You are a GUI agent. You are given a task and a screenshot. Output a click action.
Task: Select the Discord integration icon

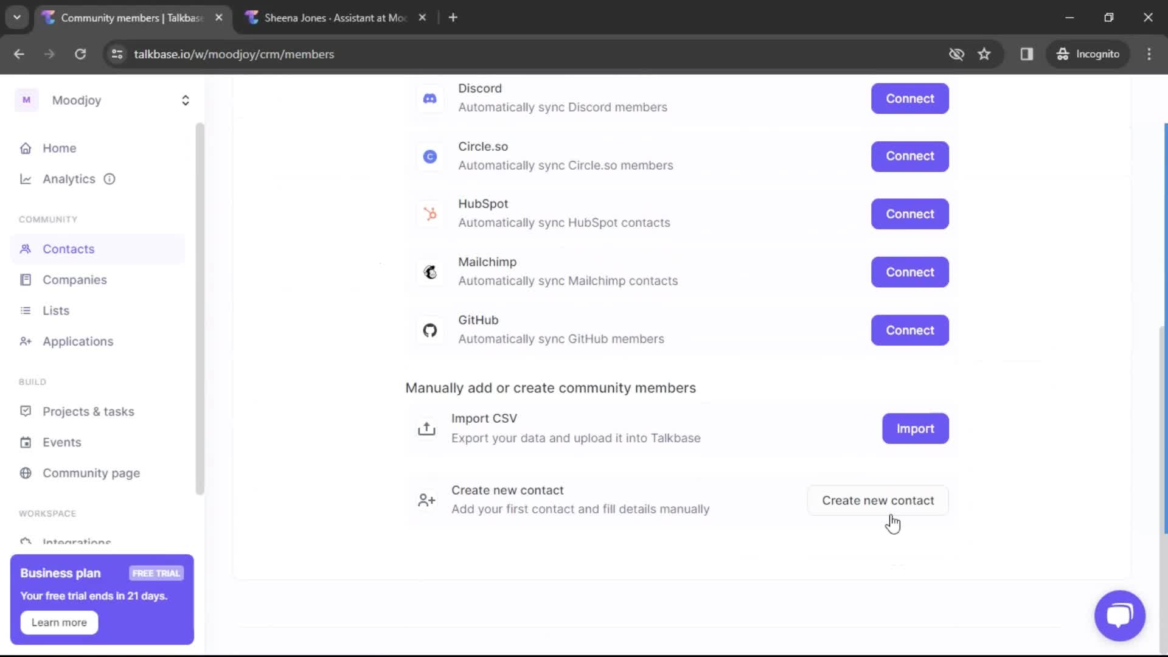point(429,98)
